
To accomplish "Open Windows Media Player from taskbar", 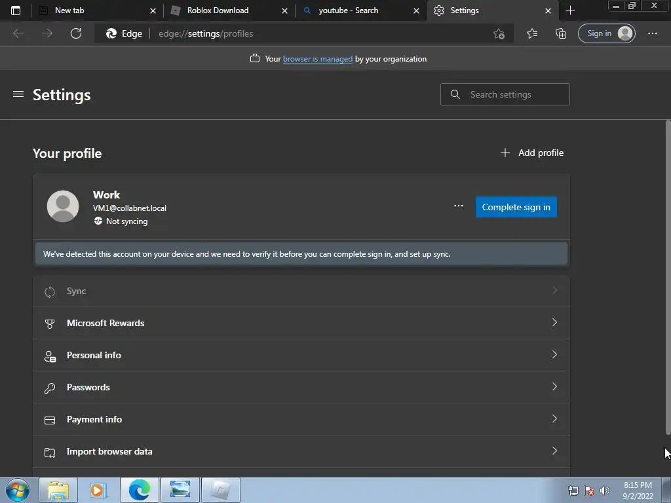I will pyautogui.click(x=98, y=490).
